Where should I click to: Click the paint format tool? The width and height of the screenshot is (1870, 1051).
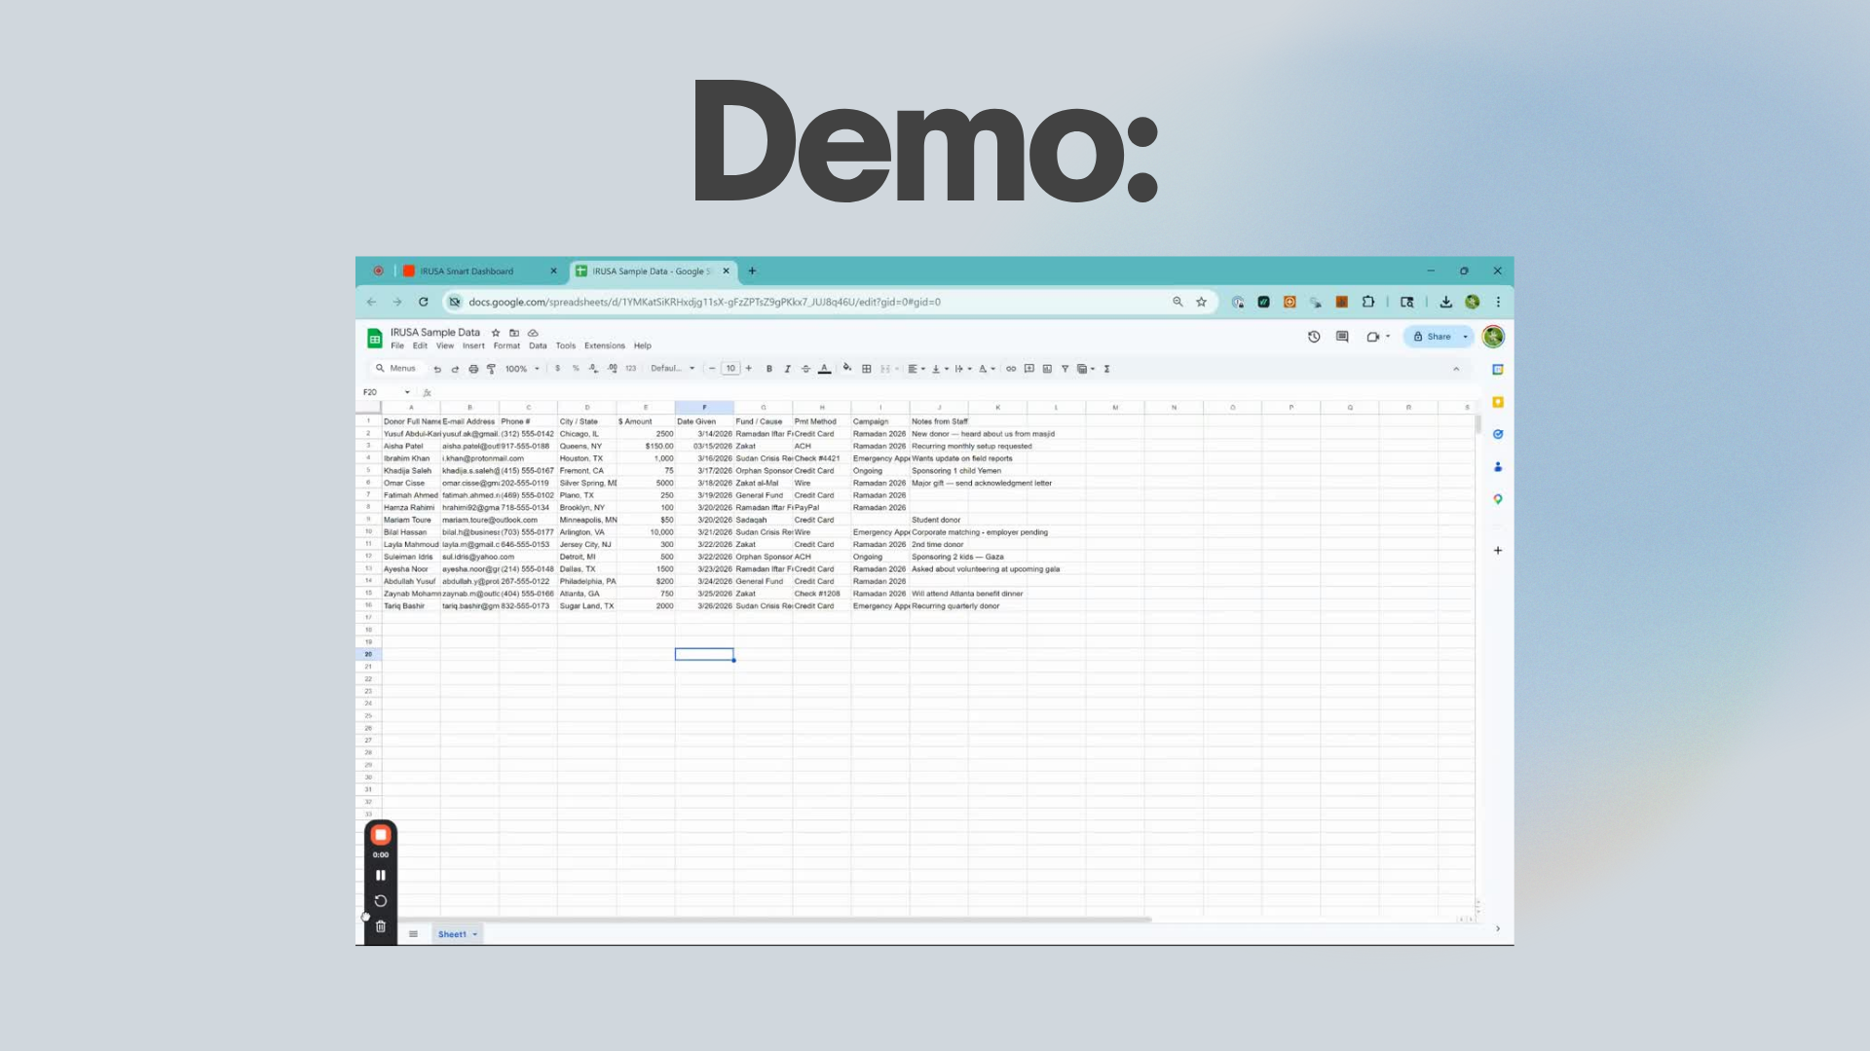click(x=491, y=369)
